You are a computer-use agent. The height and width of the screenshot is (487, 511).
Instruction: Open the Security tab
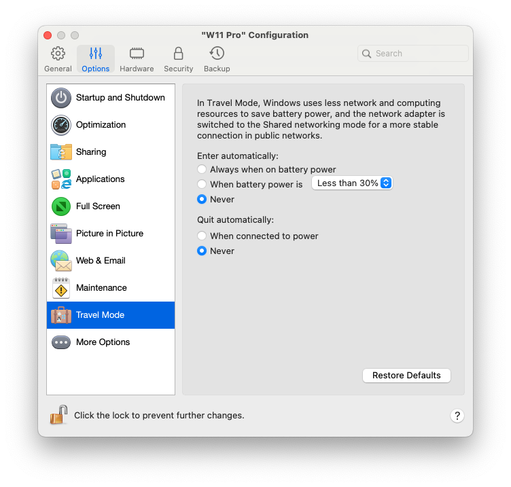click(178, 60)
